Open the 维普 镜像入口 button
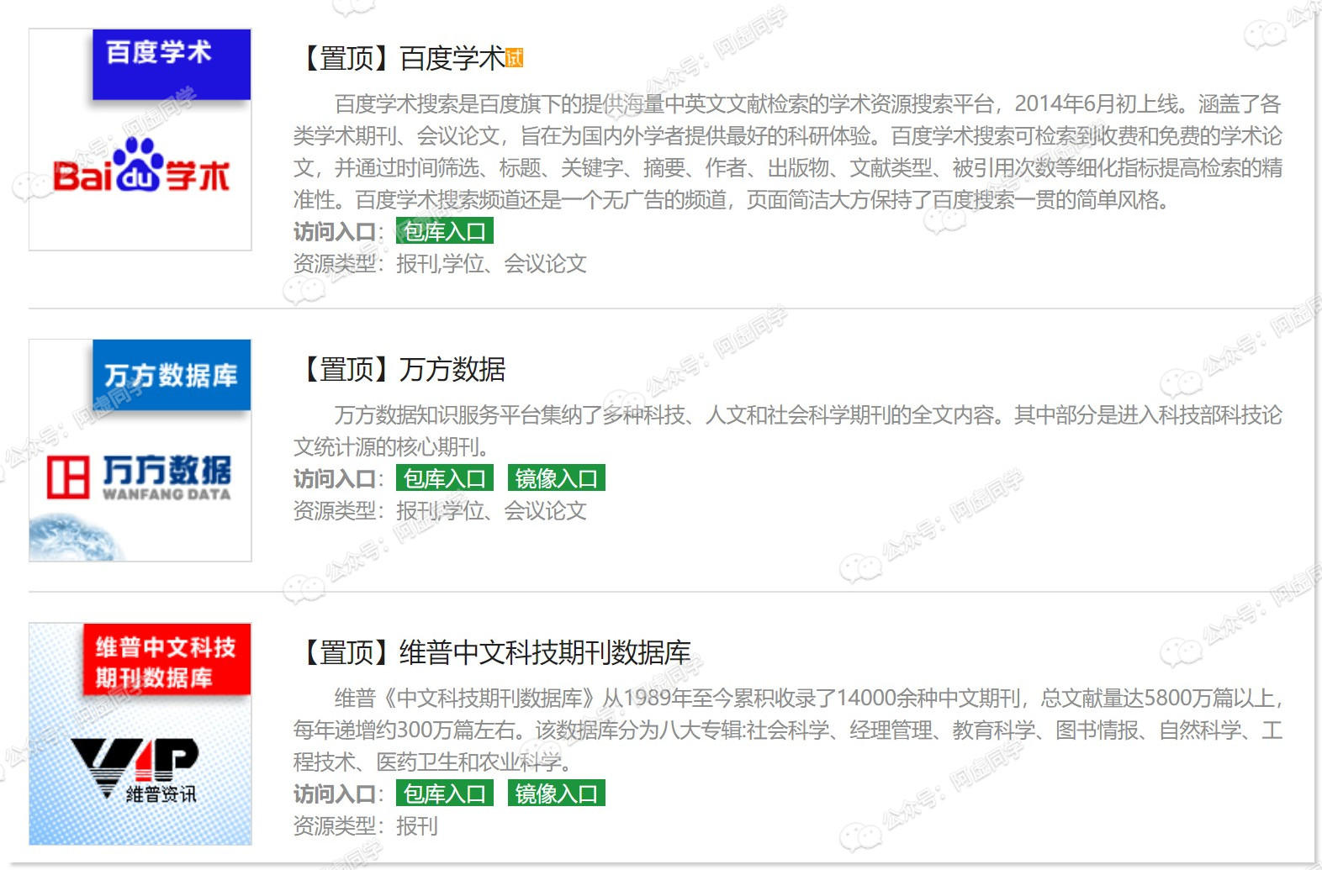The height and width of the screenshot is (870, 1322). pyautogui.click(x=556, y=794)
